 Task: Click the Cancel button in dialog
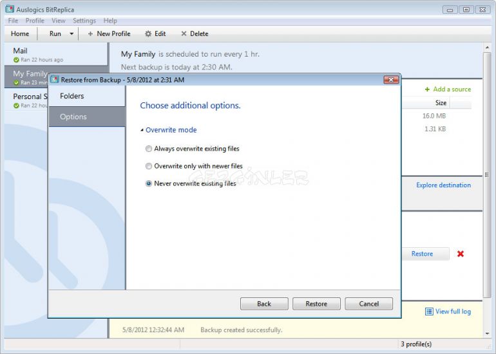(369, 304)
